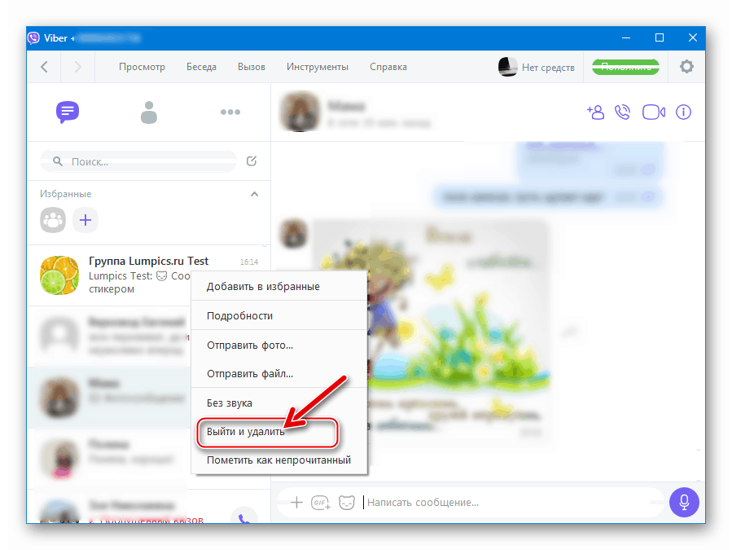Record a voice message with the microphone icon
The image size is (732, 550).
point(684,503)
